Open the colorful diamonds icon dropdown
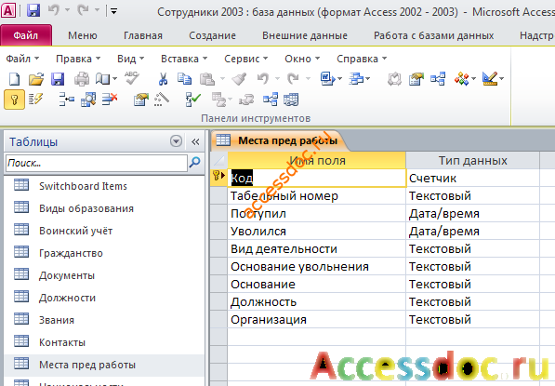The image size is (555, 386). [473, 79]
